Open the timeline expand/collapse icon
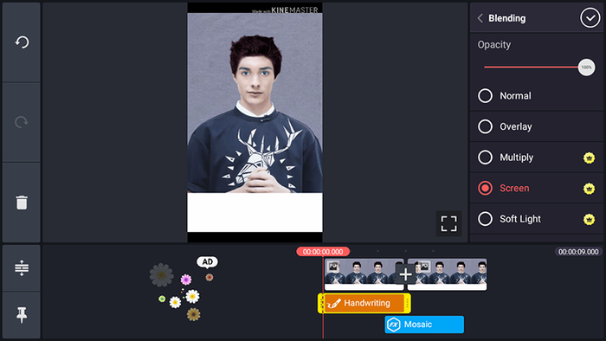 tap(22, 268)
